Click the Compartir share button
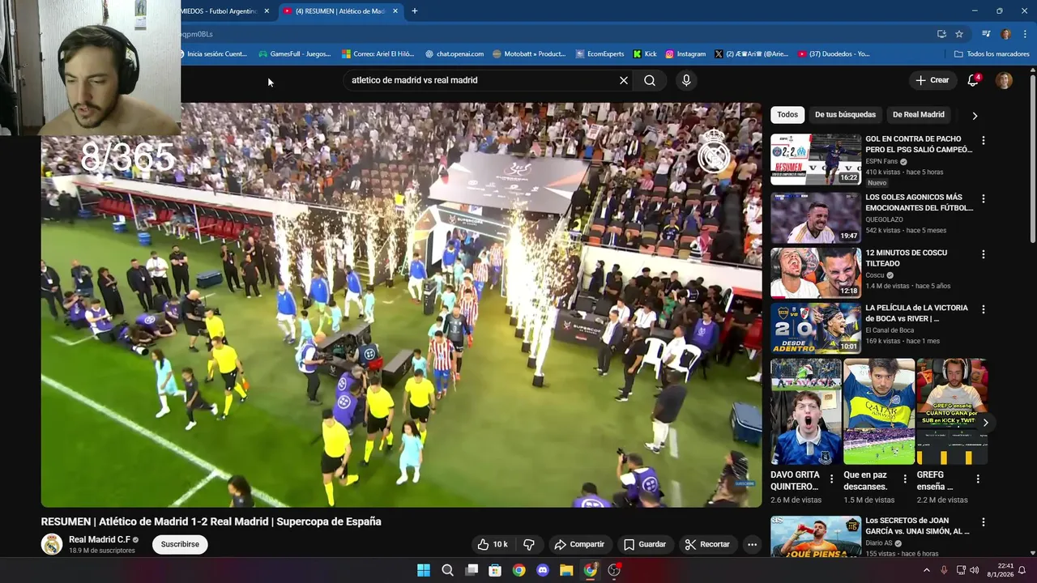The image size is (1037, 583). pyautogui.click(x=579, y=544)
